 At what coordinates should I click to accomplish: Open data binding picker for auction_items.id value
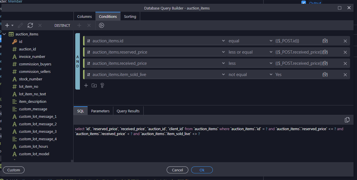click(325, 41)
